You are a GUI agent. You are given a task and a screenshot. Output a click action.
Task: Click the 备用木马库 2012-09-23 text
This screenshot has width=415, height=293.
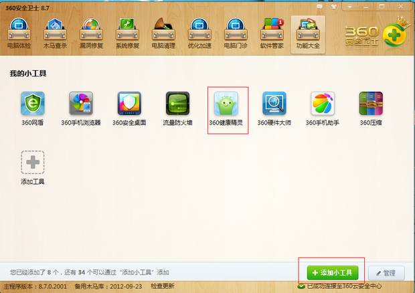coord(108,286)
